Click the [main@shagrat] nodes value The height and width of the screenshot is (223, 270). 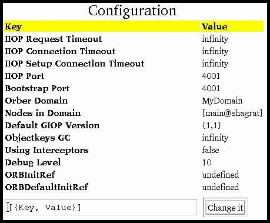pos(232,114)
